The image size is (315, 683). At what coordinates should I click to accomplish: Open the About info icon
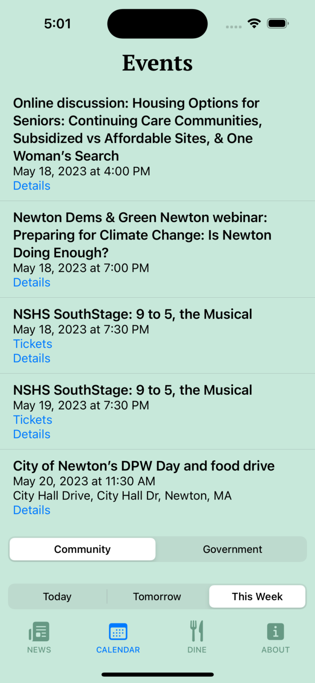click(x=275, y=632)
